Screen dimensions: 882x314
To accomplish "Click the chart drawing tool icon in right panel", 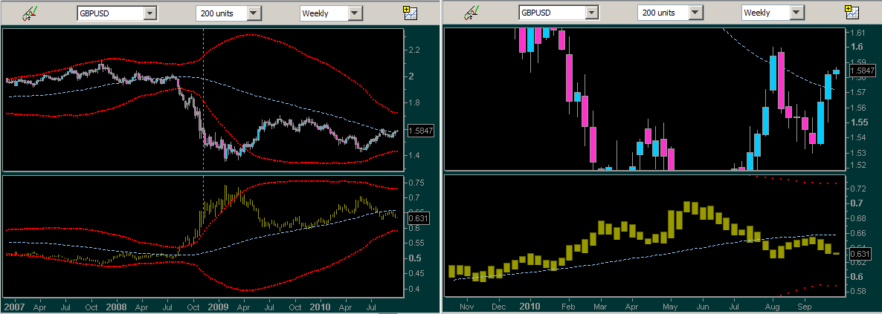I will (x=471, y=13).
